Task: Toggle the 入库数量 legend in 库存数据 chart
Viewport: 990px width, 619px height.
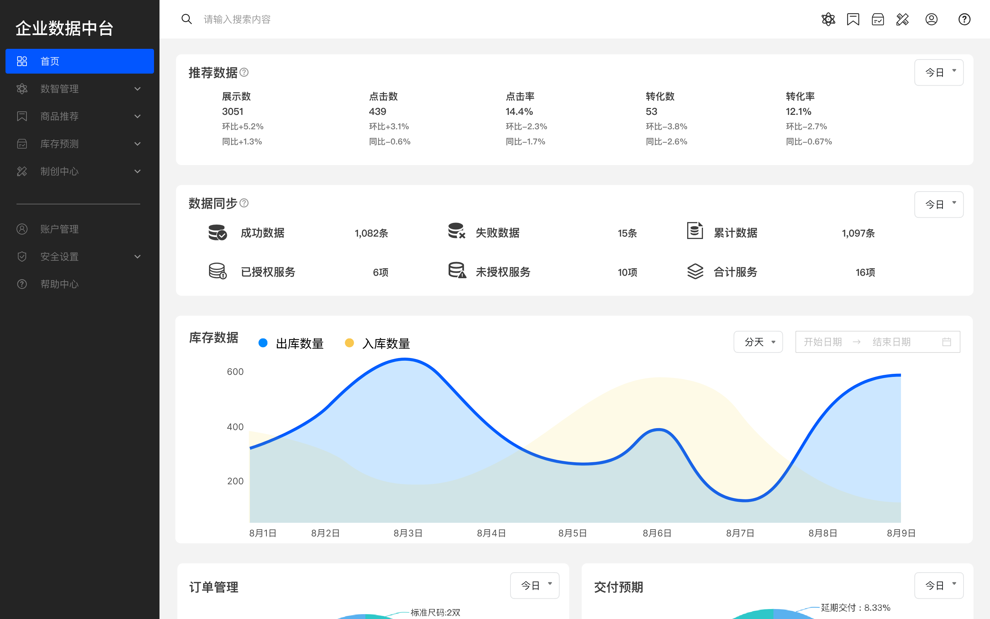Action: [x=378, y=343]
